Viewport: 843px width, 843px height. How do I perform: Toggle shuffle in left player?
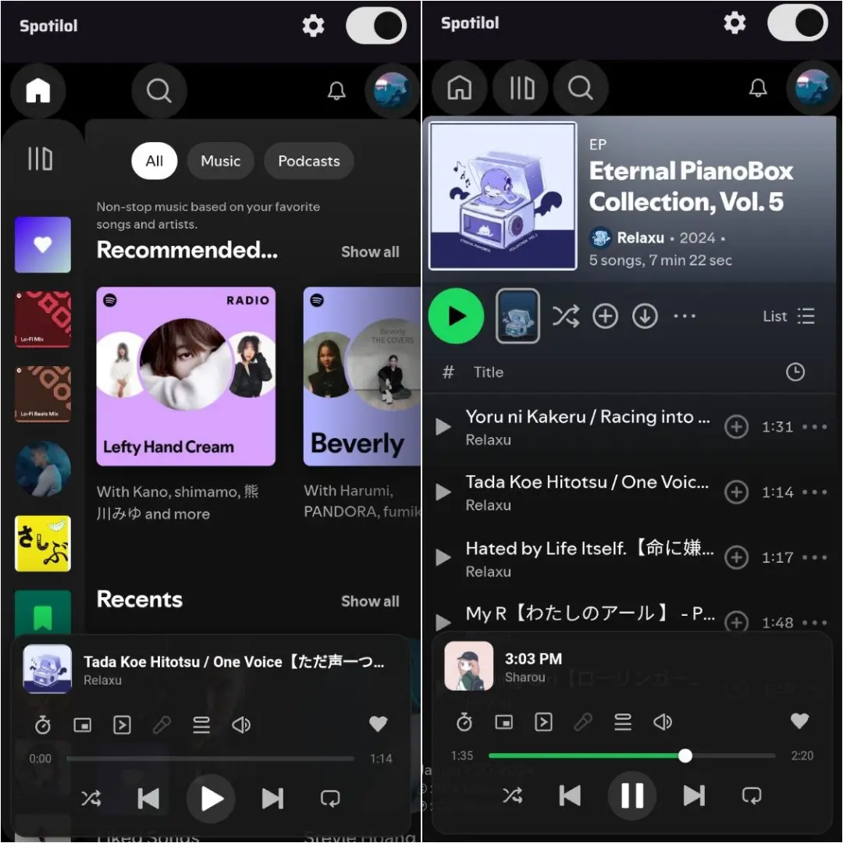(x=91, y=799)
